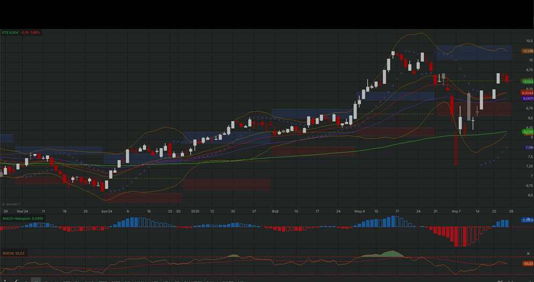Close the MACD-Histogram indicator panel
This screenshot has width=534, height=282.
[x=528, y=219]
